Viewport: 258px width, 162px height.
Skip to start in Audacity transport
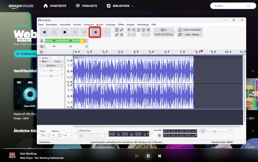click(75, 32)
